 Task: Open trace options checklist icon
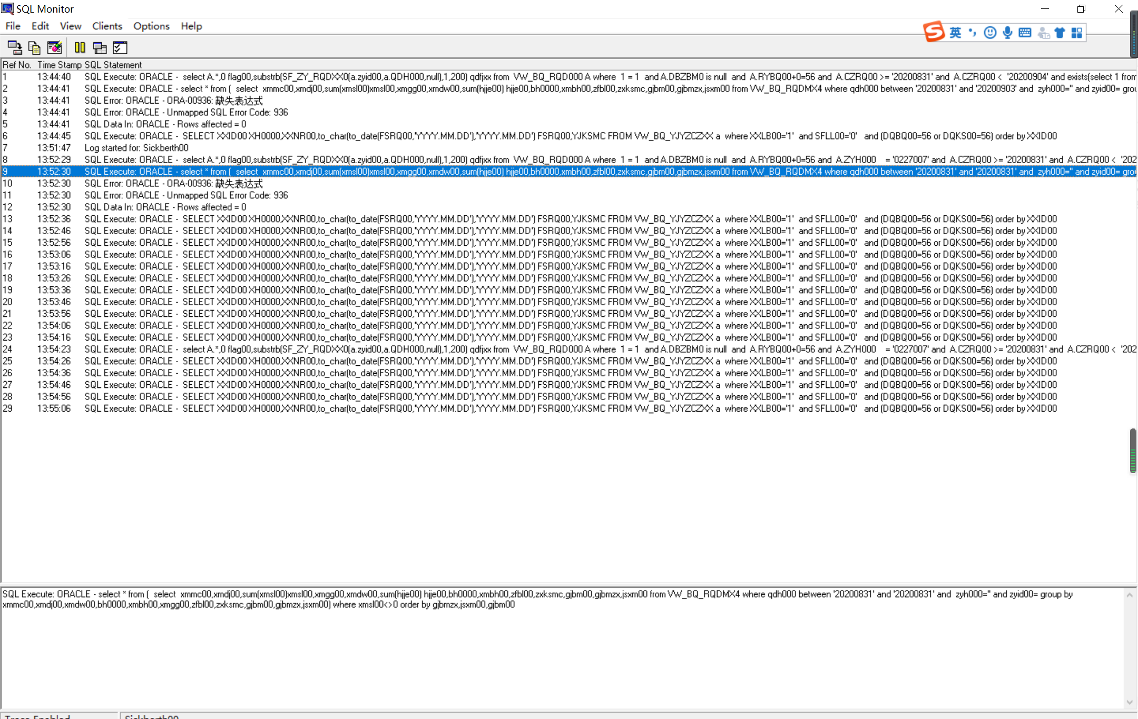(x=120, y=48)
